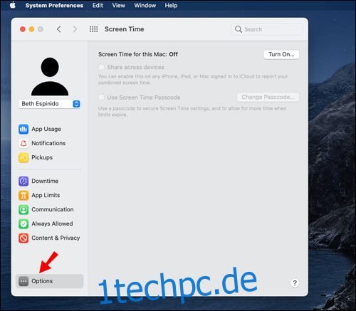Open the Always Allowed checkmark icon
Viewport: 356px width, 311px height.
23,223
